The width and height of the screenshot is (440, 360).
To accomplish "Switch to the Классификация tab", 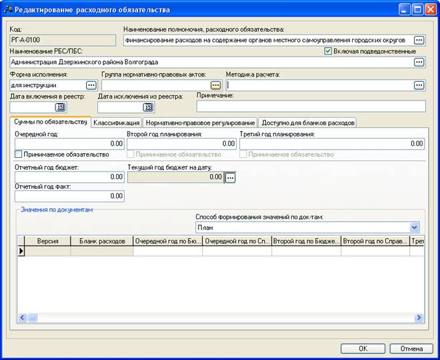I will click(x=116, y=122).
